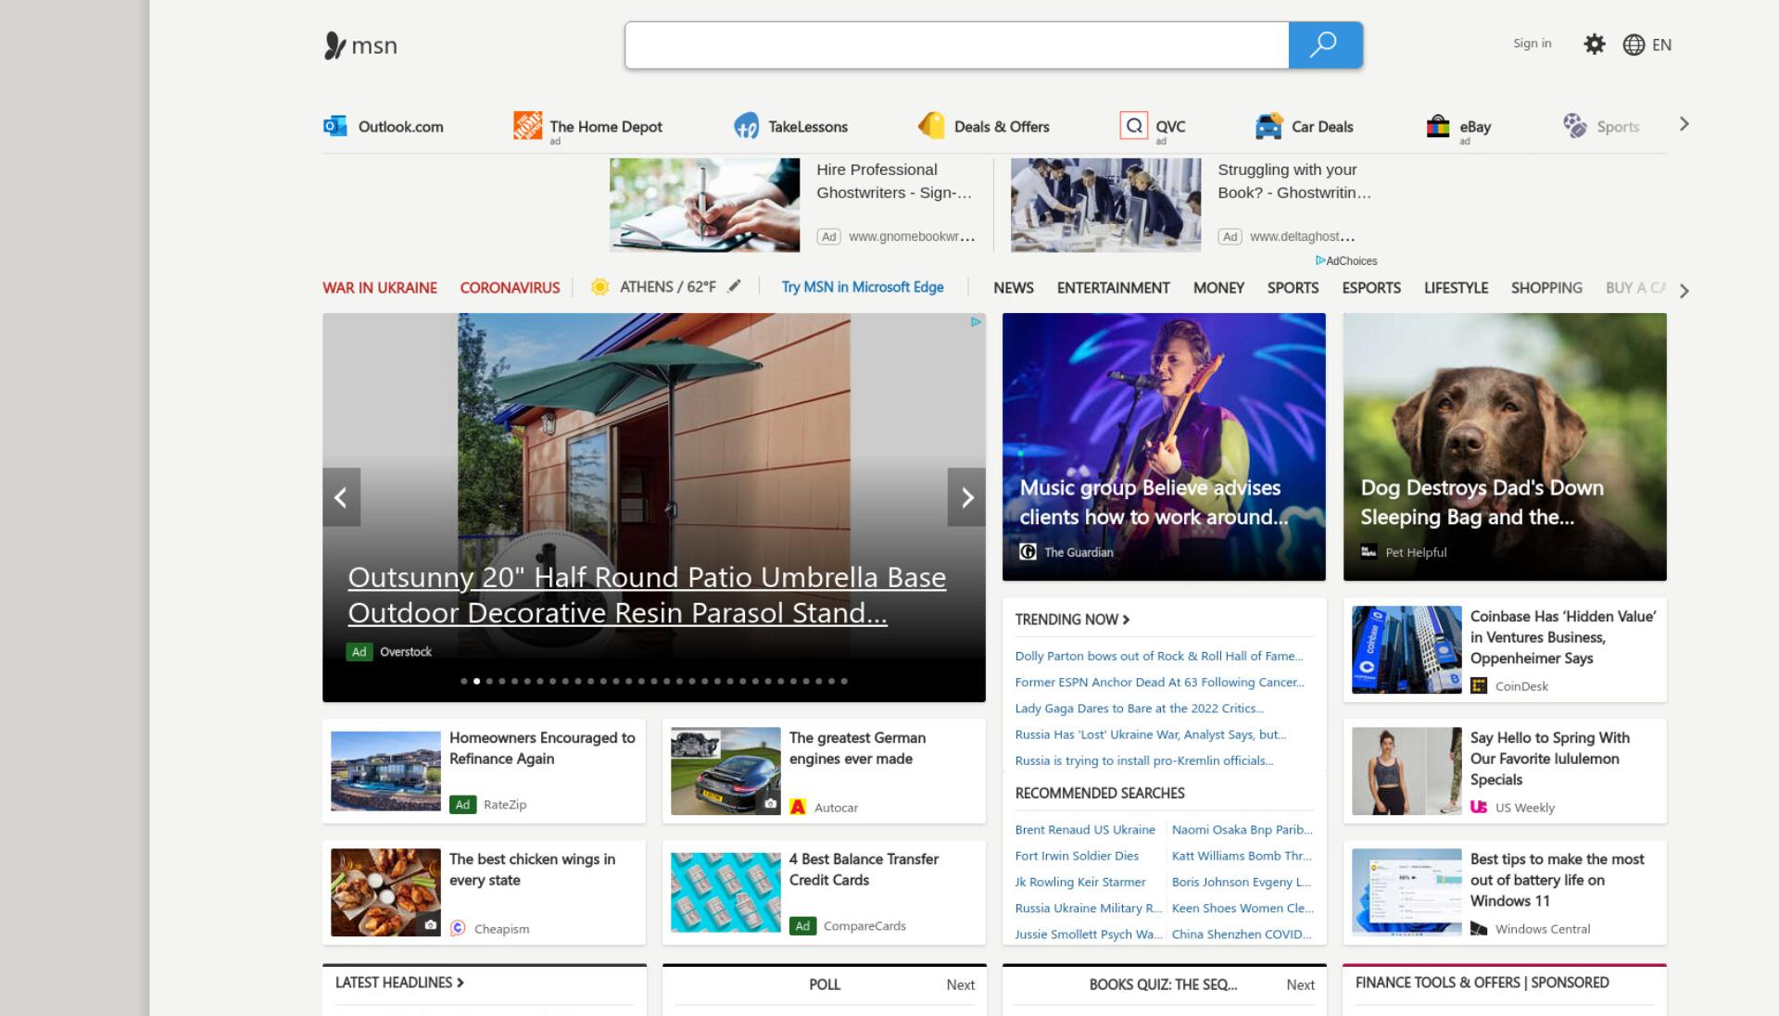The width and height of the screenshot is (1779, 1016).
Task: Open Former ESPN Anchor Dead trending headline
Action: (x=1159, y=682)
